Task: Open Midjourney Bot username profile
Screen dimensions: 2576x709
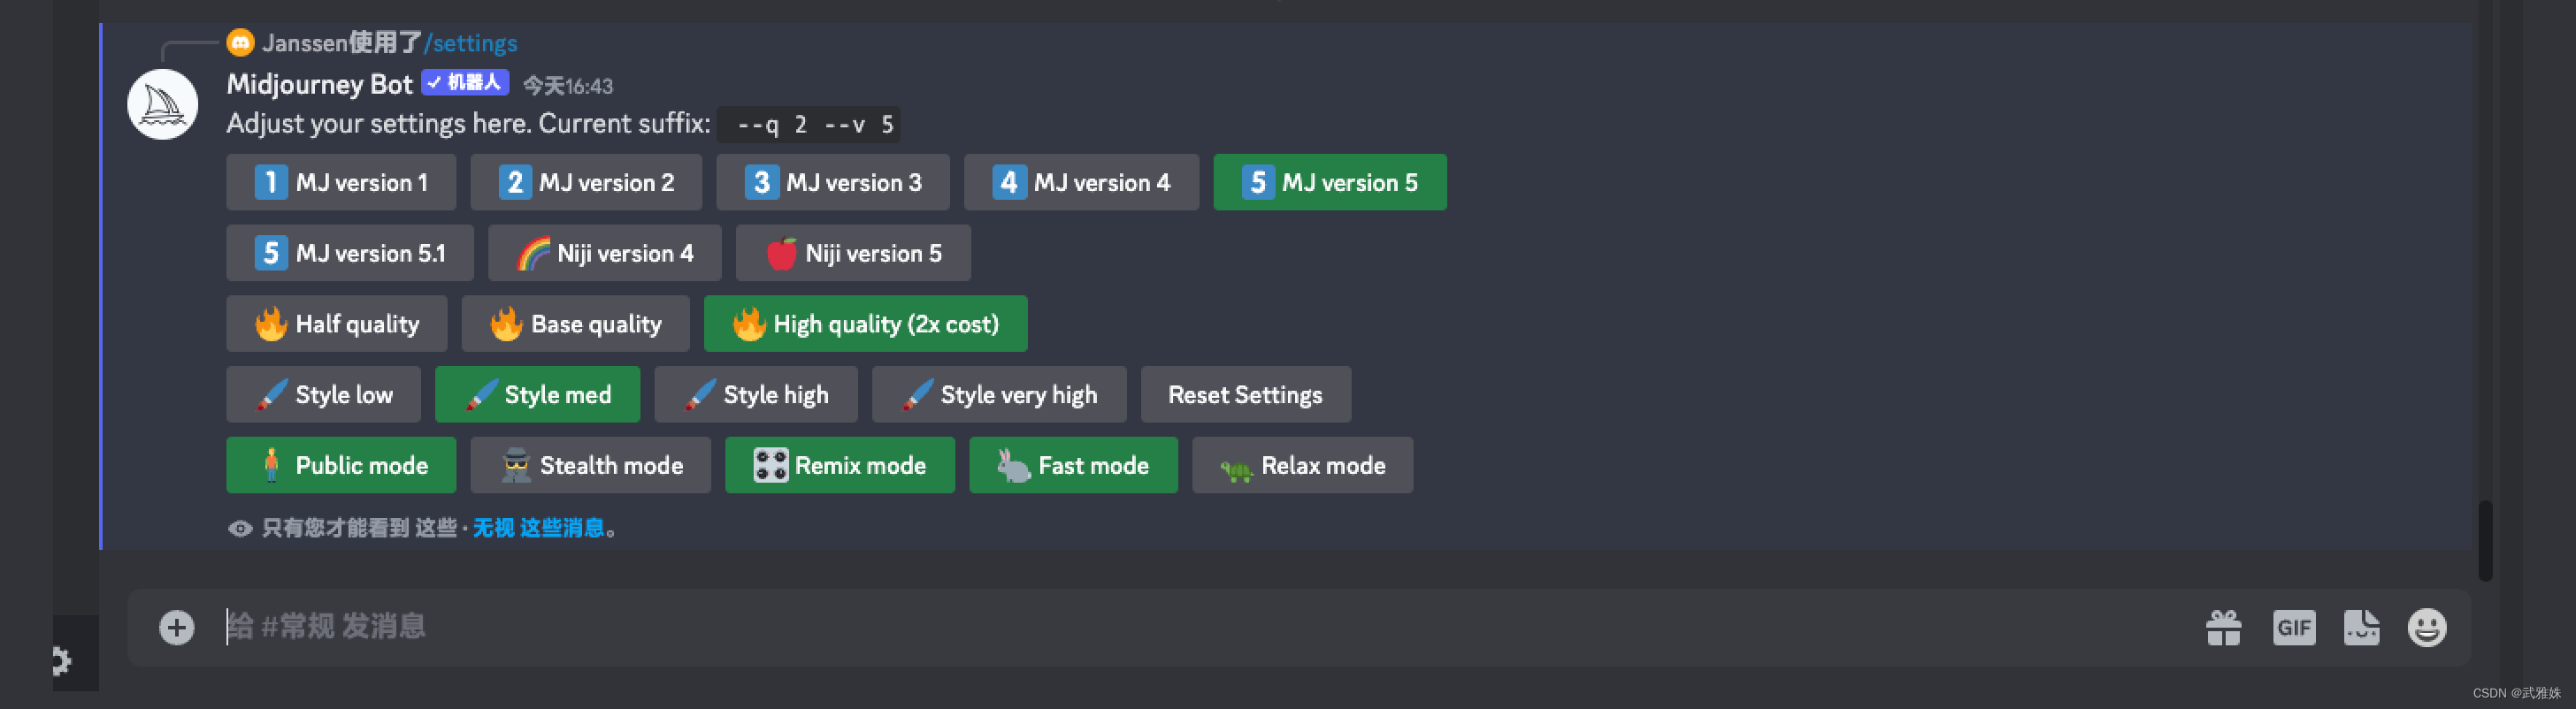Action: tap(320, 84)
